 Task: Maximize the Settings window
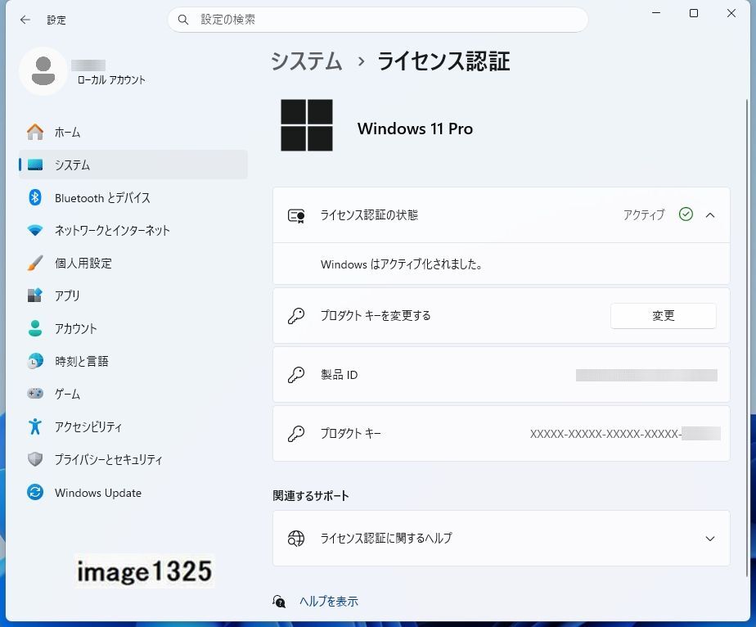694,13
